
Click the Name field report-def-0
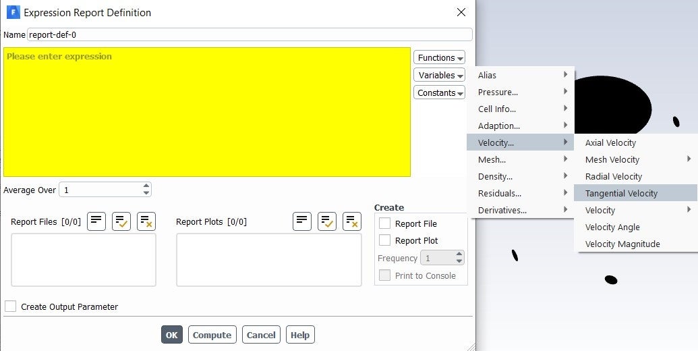click(250, 34)
